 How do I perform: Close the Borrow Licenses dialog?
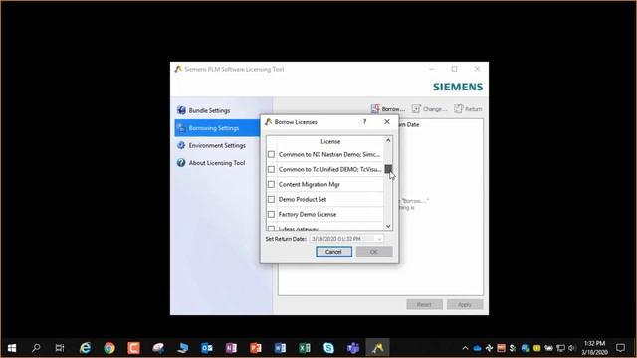[x=387, y=121]
